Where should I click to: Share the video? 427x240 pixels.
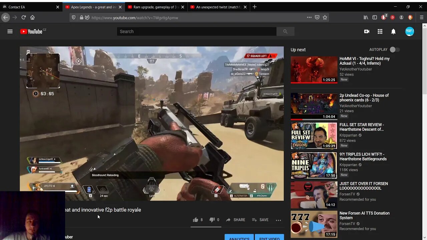(x=236, y=220)
